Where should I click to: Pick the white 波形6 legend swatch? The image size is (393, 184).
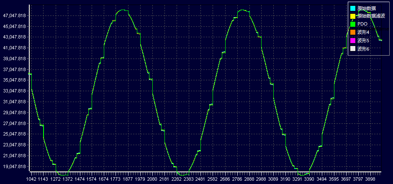[x=353, y=49]
